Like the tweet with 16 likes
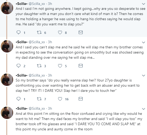This screenshot has height=135, width=147. pos(60,99)
